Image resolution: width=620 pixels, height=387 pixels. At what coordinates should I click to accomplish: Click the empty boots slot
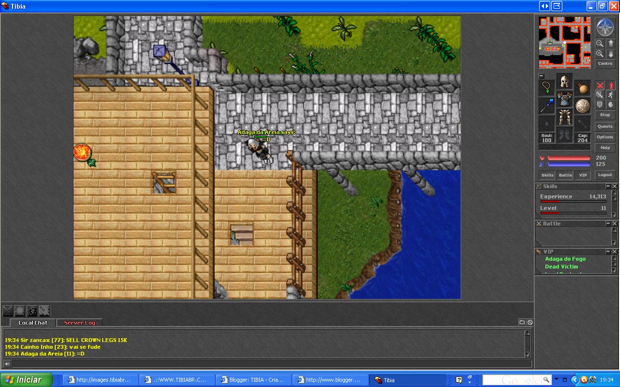[564, 135]
